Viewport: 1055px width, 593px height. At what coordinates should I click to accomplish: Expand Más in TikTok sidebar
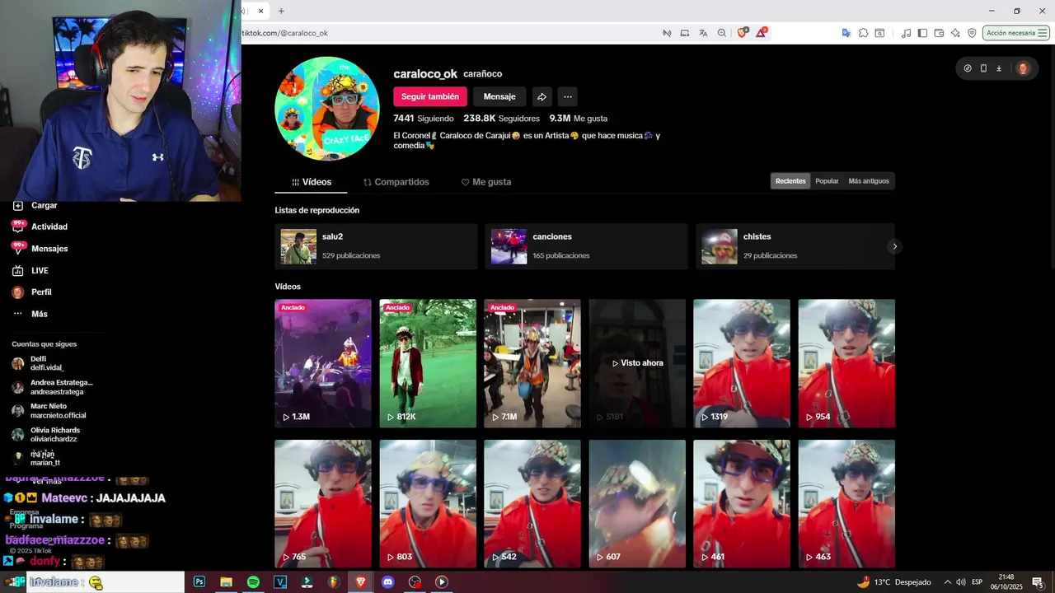click(30, 314)
